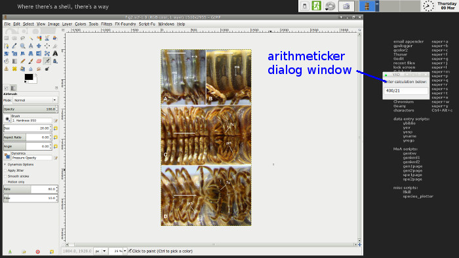
Task: Select the Move tool
Action: (39, 46)
